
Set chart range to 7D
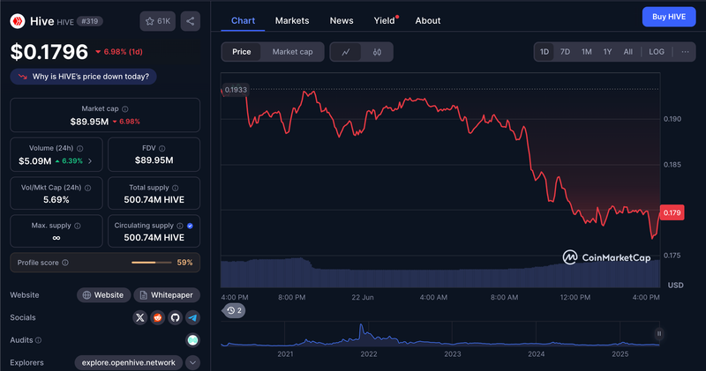coord(565,52)
